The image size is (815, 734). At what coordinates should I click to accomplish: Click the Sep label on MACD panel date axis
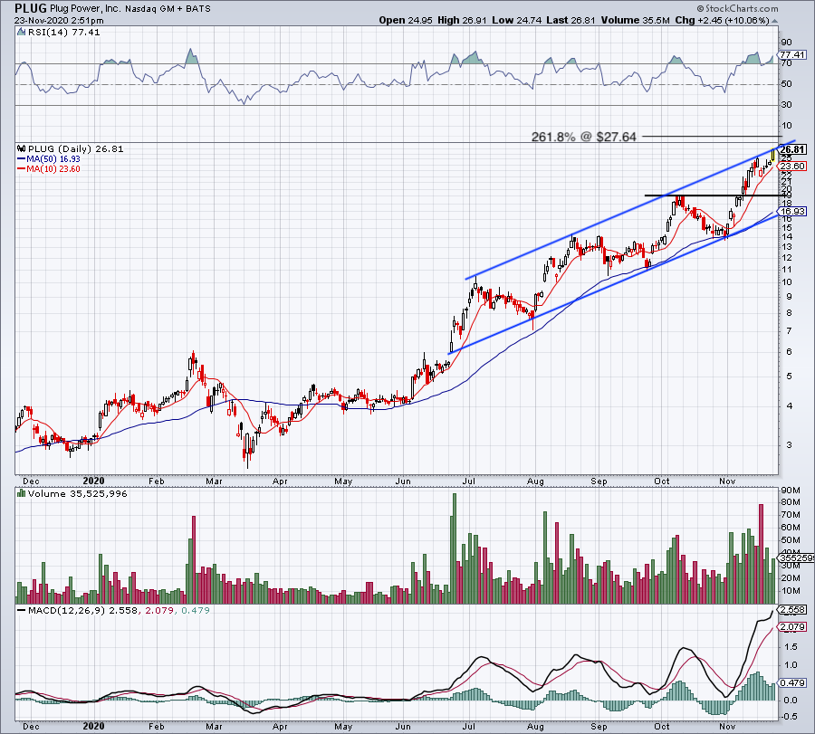(x=599, y=726)
